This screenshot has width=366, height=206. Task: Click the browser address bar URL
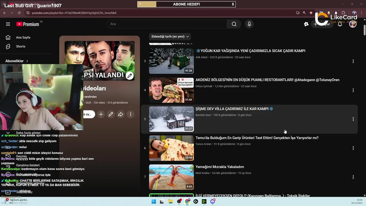tap(74, 13)
